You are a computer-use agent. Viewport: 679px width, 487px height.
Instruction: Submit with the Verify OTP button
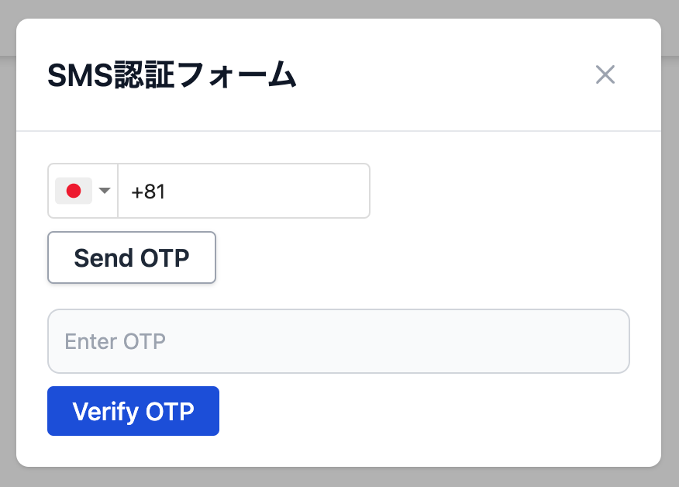tap(133, 411)
